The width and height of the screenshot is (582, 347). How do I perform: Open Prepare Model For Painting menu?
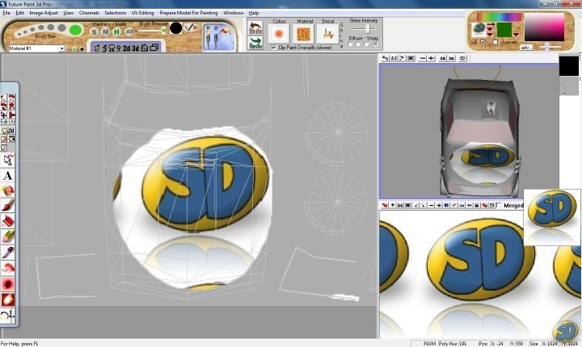click(x=188, y=13)
